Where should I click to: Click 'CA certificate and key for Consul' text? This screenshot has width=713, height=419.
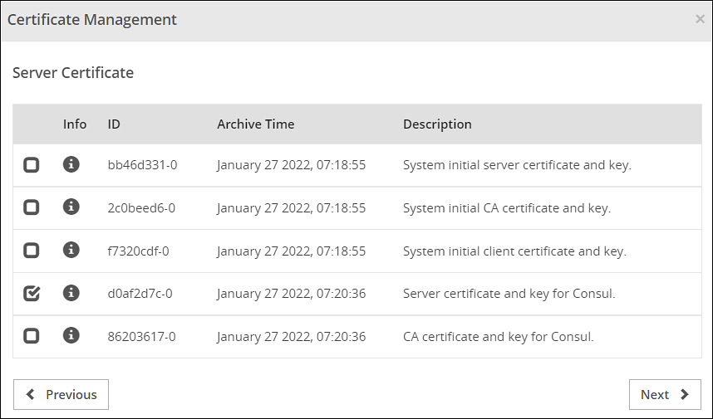point(499,337)
